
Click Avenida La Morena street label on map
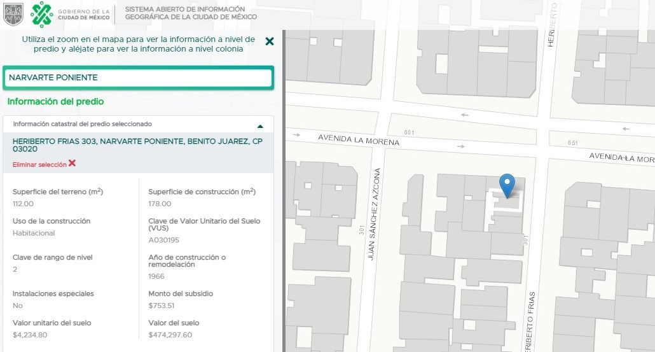[359, 139]
